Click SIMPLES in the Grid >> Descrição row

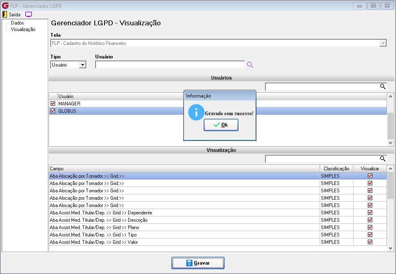330,220
